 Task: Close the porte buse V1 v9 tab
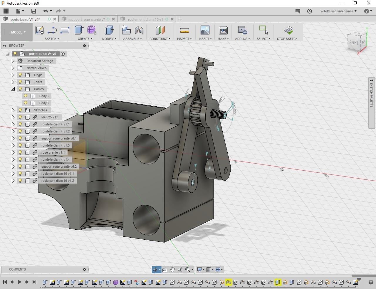pos(55,19)
